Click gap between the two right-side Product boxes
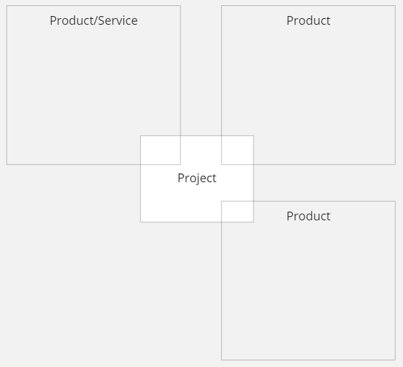 click(322, 183)
